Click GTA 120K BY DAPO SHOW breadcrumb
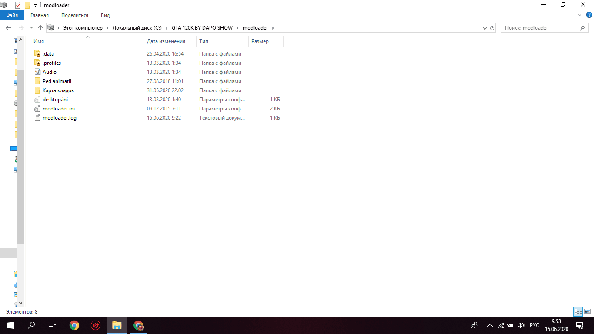 click(x=202, y=28)
